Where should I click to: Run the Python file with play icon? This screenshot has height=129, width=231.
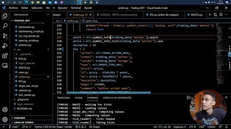pyautogui.click(x=210, y=15)
